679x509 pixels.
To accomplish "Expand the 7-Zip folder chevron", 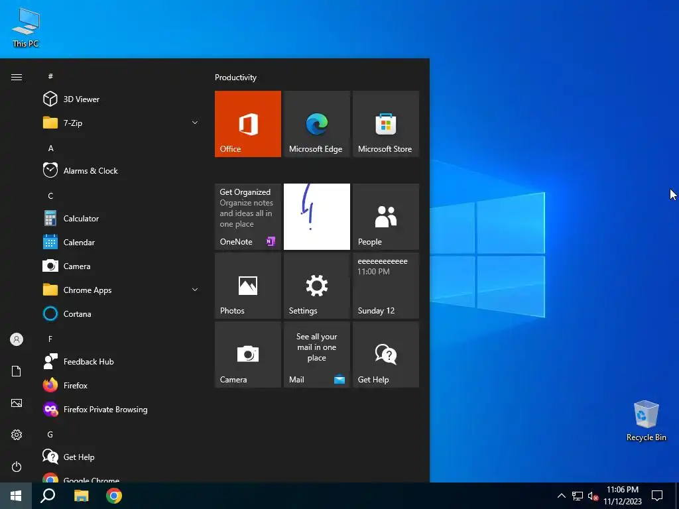I will pyautogui.click(x=195, y=123).
